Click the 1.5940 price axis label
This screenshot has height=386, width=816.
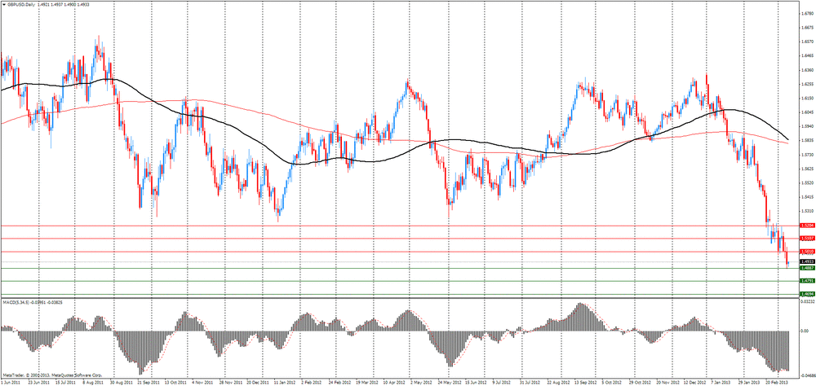coord(808,126)
